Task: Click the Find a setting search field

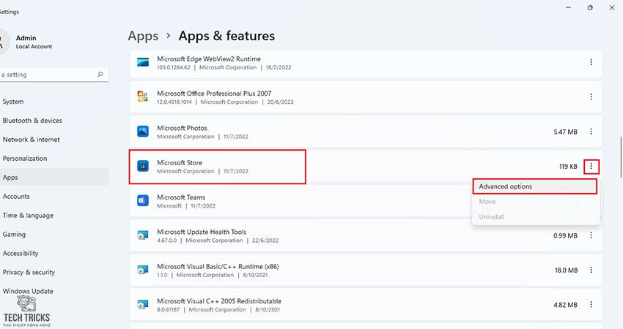Action: 54,75
